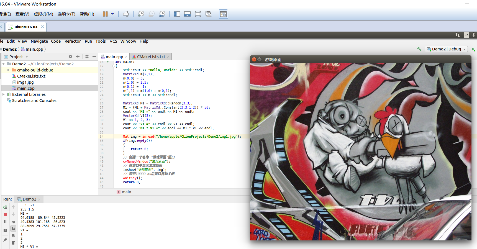Pause the virtual machine in VMware toolbar

coord(105,14)
